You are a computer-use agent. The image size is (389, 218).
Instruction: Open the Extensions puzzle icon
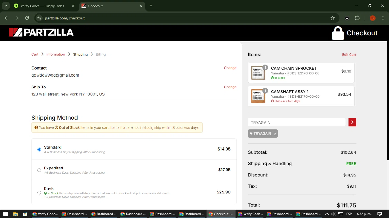tap(357, 18)
